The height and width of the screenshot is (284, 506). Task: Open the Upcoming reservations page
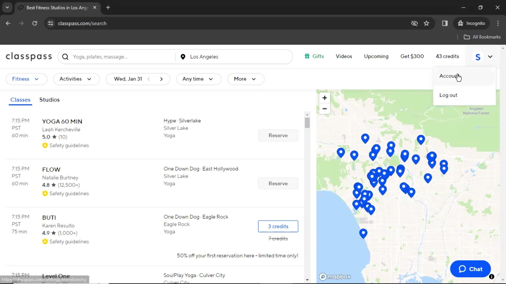point(376,56)
